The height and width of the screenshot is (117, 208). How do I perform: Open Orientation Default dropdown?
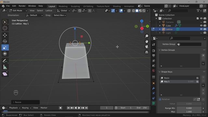[x=34, y=15]
